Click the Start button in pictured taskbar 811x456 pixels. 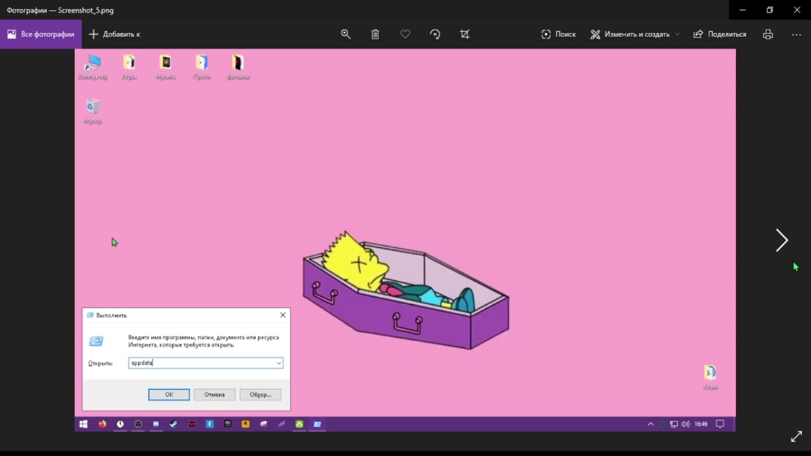click(83, 424)
